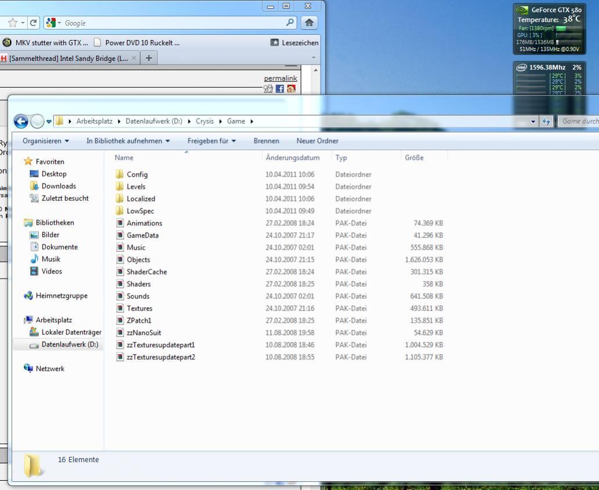Viewport: 599px width, 490px height.
Task: Open 'MKV stutter with GTX' bookmark
Action: [45, 43]
